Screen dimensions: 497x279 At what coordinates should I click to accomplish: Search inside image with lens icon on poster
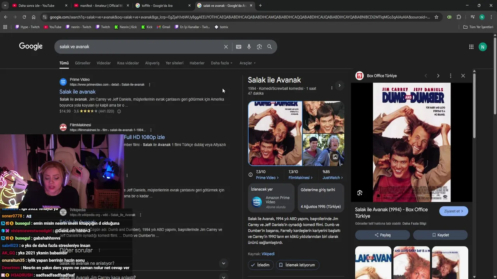[x=360, y=193]
